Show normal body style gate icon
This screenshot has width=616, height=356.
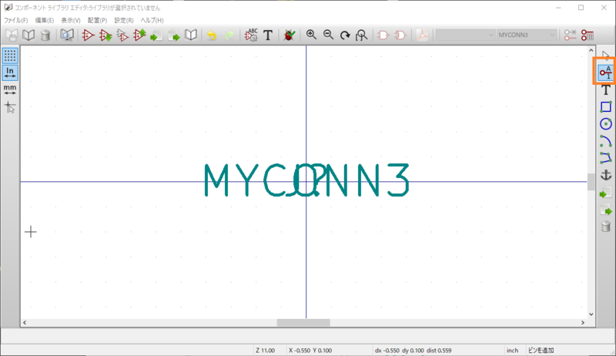(383, 35)
